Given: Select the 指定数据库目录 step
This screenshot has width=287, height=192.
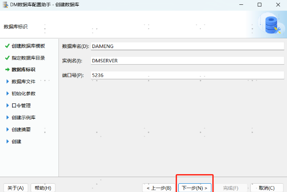Looking at the screenshot, I should (x=28, y=58).
